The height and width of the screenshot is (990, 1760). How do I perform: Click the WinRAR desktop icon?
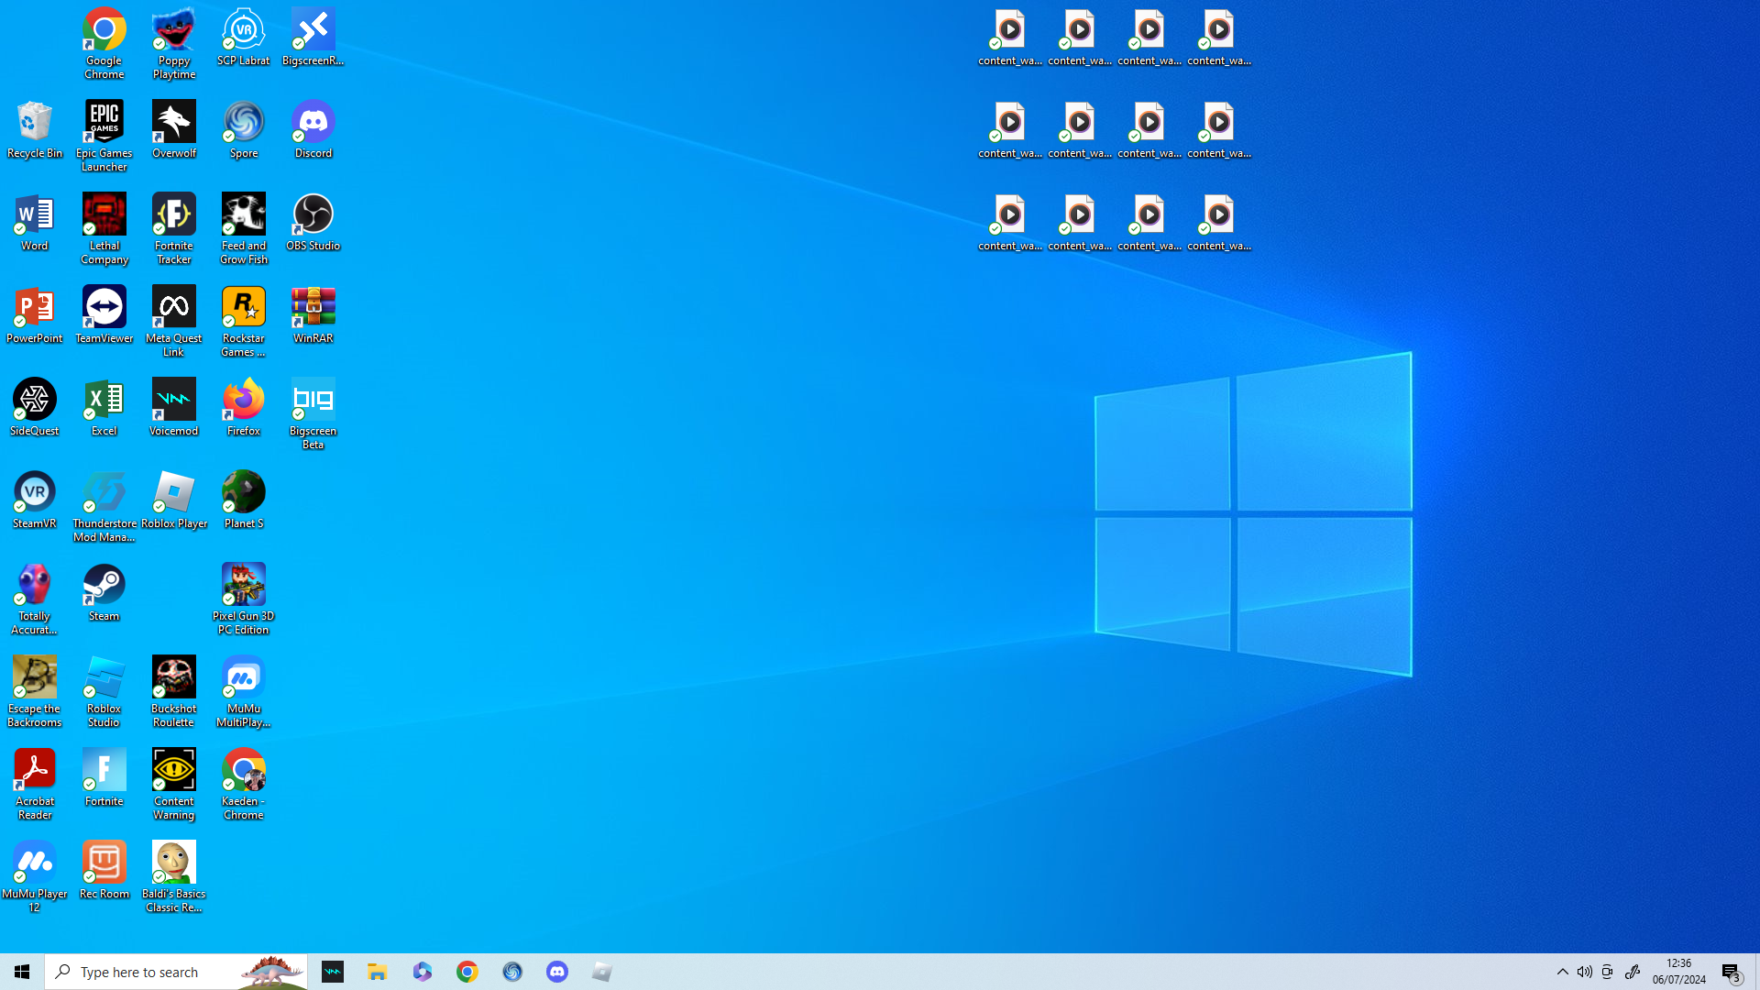pos(313,313)
